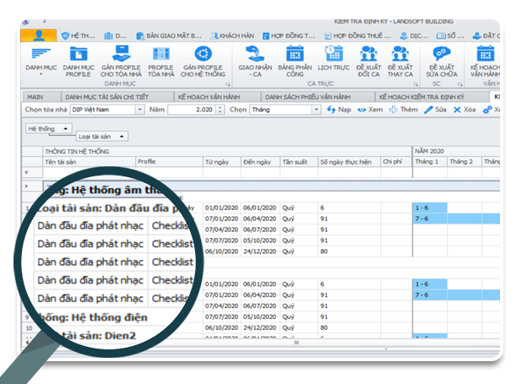This screenshot has height=384, width=522.
Task: Open KẾ HOẠCH VẬN HÀNH ribbon icon
Action: coord(485,62)
